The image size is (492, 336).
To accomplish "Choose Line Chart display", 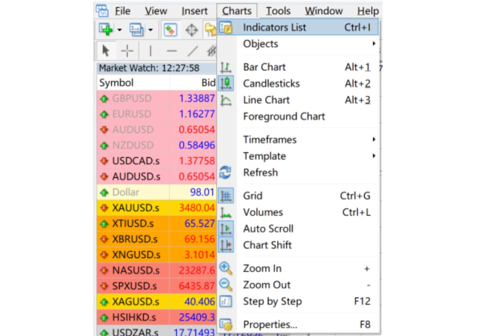I will click(298, 100).
